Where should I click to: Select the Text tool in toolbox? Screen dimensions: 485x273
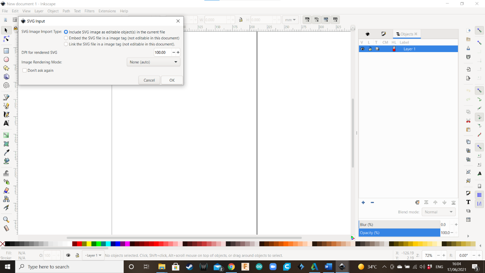pos(6,123)
